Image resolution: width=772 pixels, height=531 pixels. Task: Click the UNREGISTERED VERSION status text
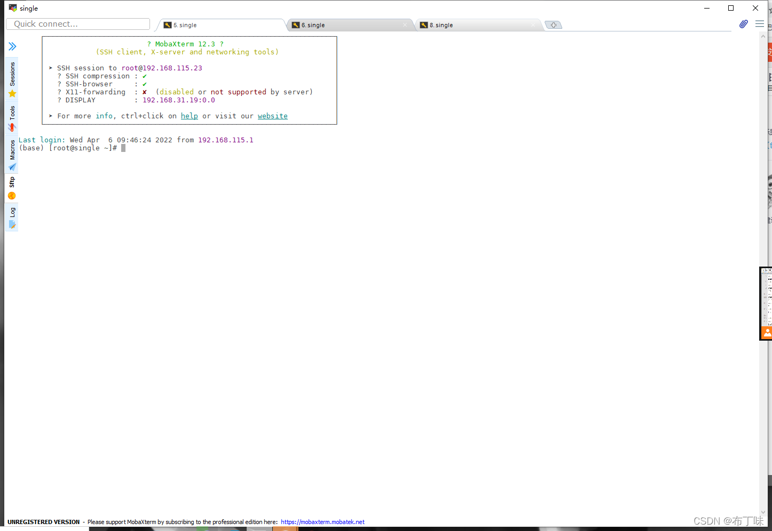[44, 522]
